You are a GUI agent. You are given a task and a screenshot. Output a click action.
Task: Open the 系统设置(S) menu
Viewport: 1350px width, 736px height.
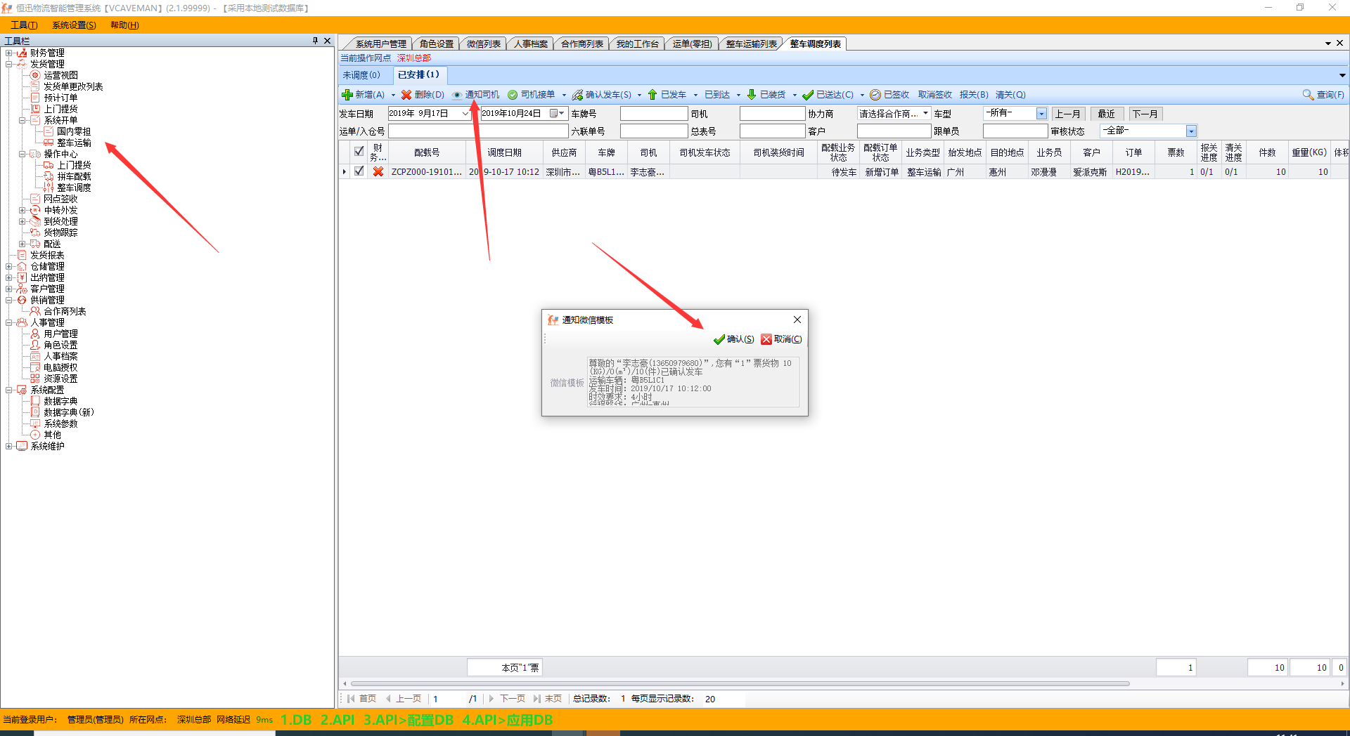[x=74, y=25]
